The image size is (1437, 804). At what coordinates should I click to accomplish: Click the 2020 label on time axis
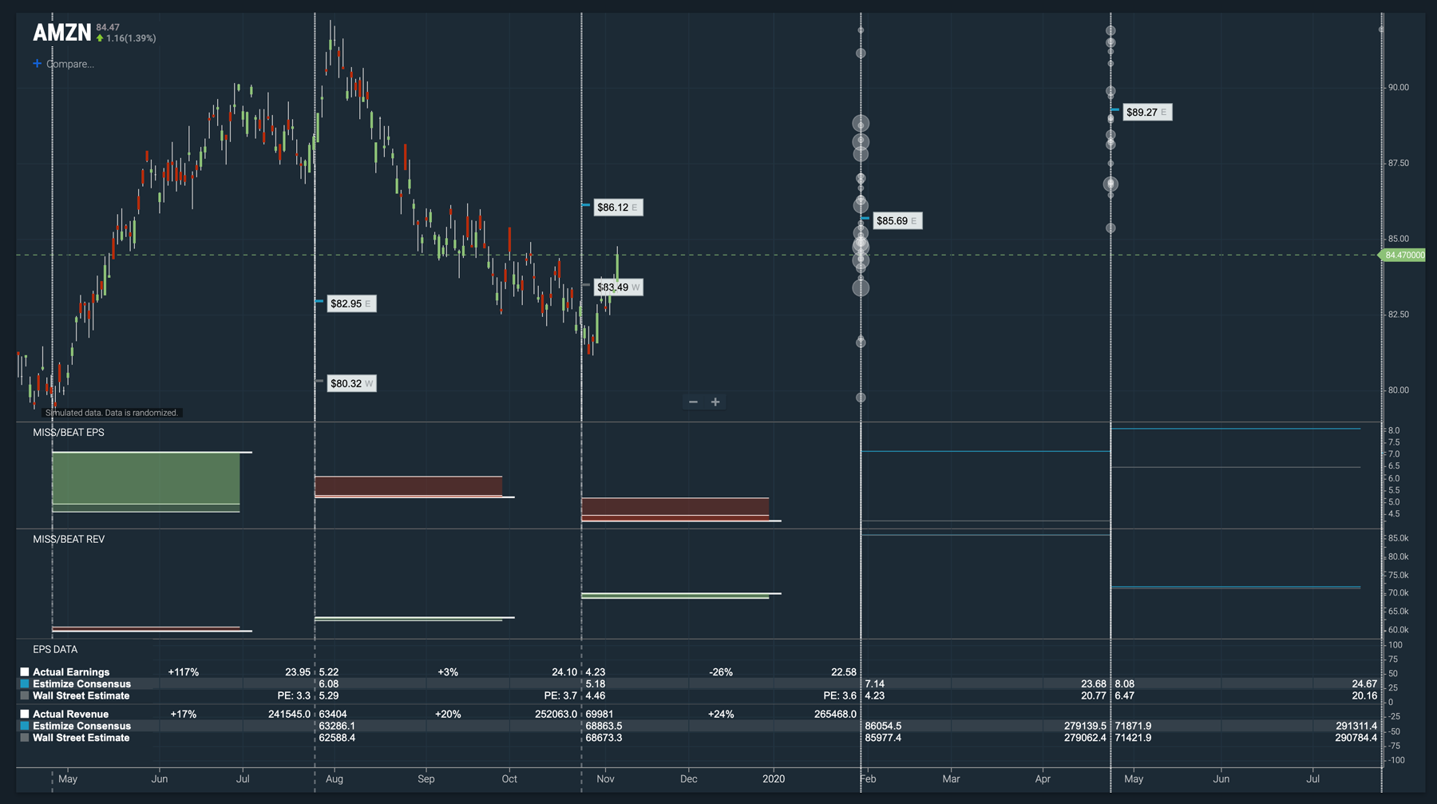774,778
